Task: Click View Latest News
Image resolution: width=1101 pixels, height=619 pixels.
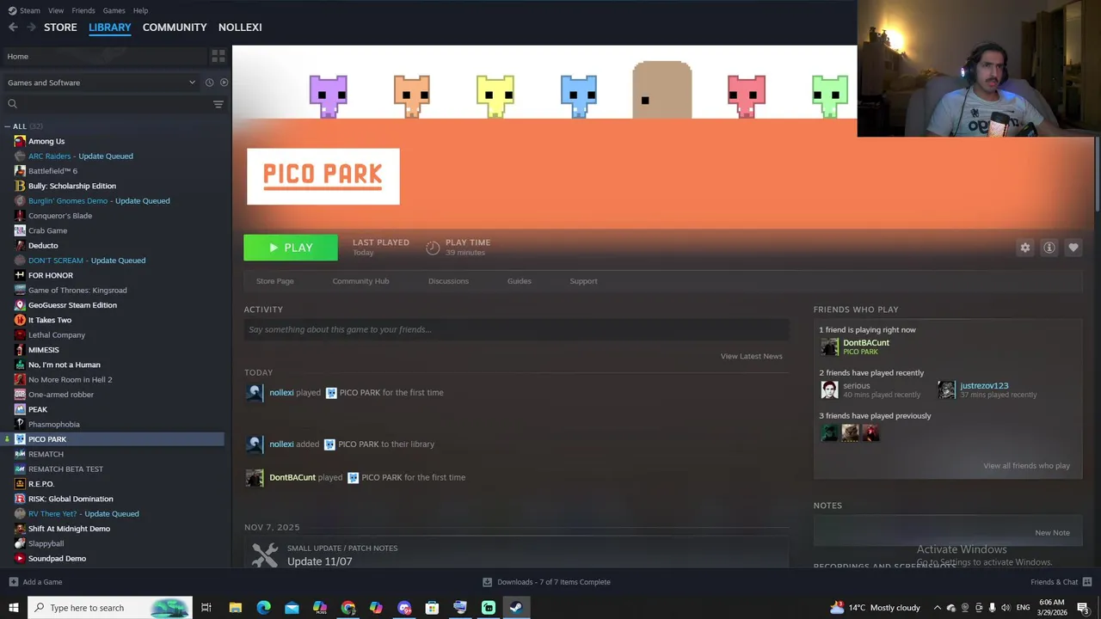Action: (x=751, y=356)
